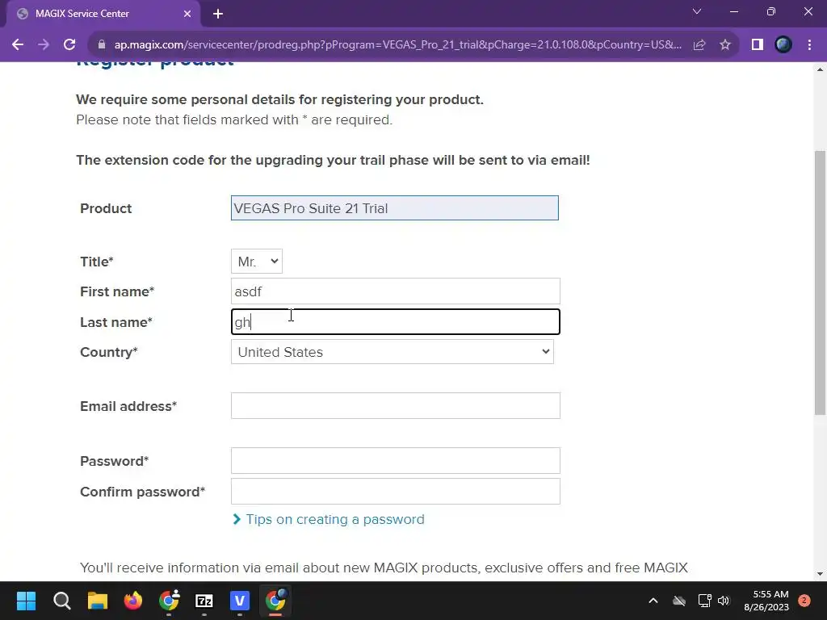Open Chrome's three-dot menu
Viewport: 827px width, 620px height.
[x=809, y=45]
